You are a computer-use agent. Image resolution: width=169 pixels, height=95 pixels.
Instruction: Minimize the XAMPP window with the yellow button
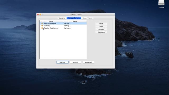point(40,15)
